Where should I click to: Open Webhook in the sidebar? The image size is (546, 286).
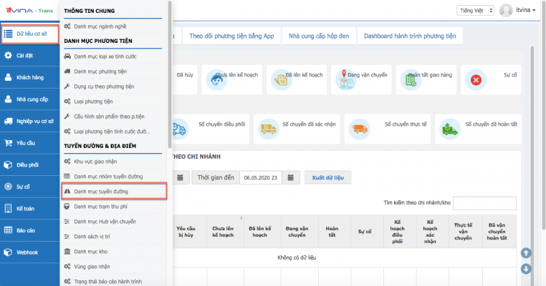29,252
